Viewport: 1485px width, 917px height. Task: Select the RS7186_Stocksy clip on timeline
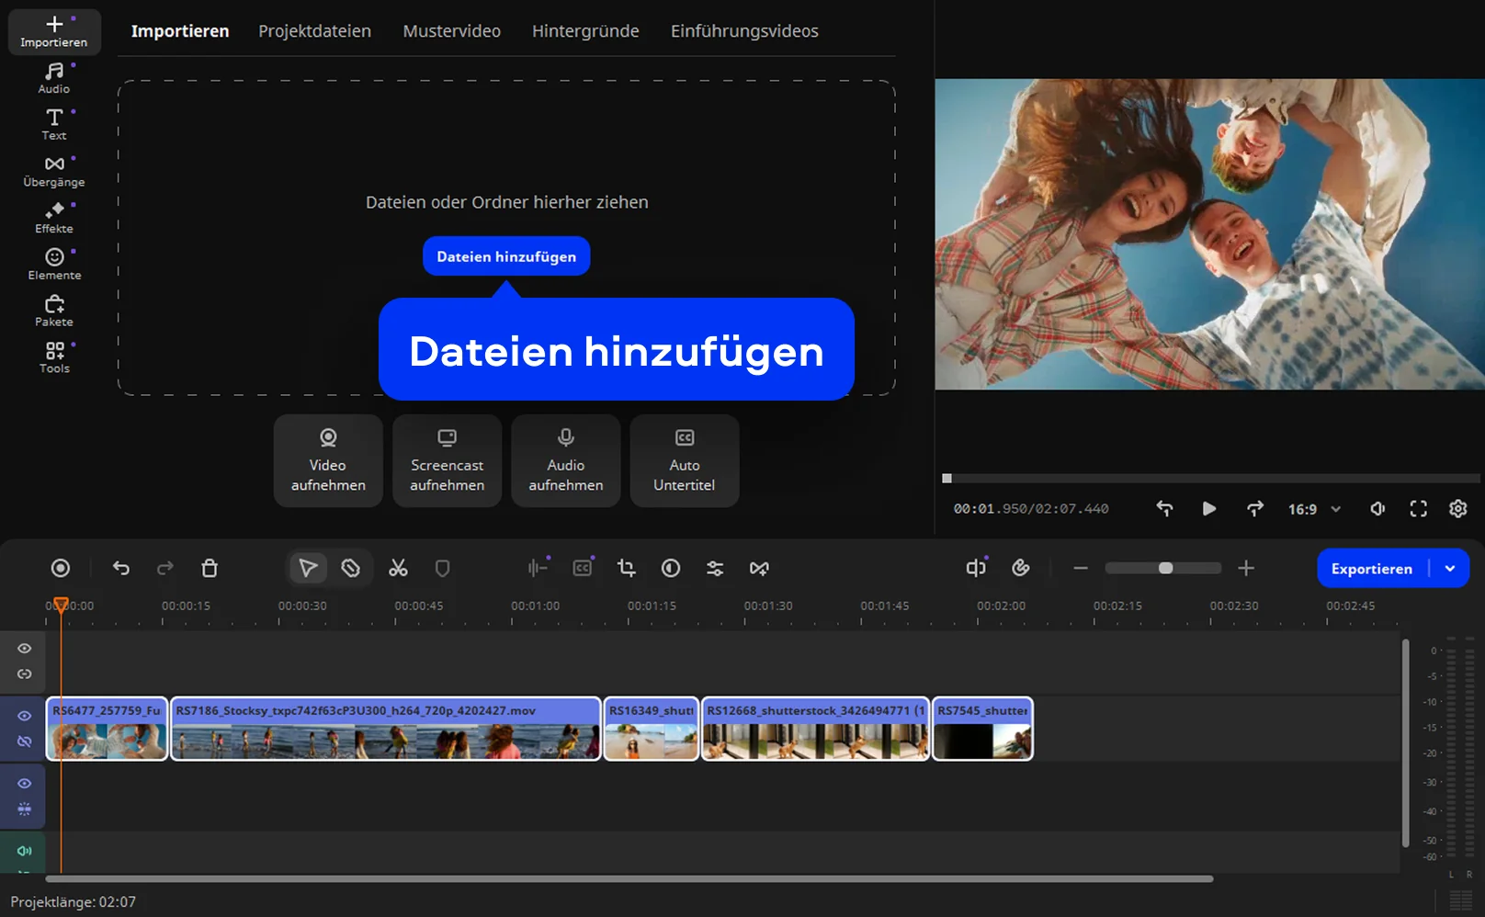point(386,730)
